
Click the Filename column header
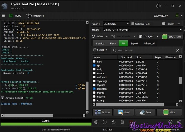pos(171,57)
